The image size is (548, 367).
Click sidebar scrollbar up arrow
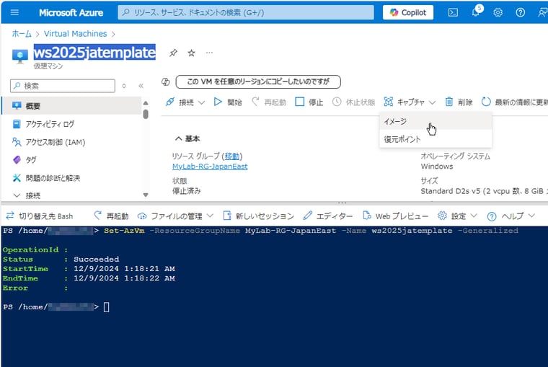(146, 103)
